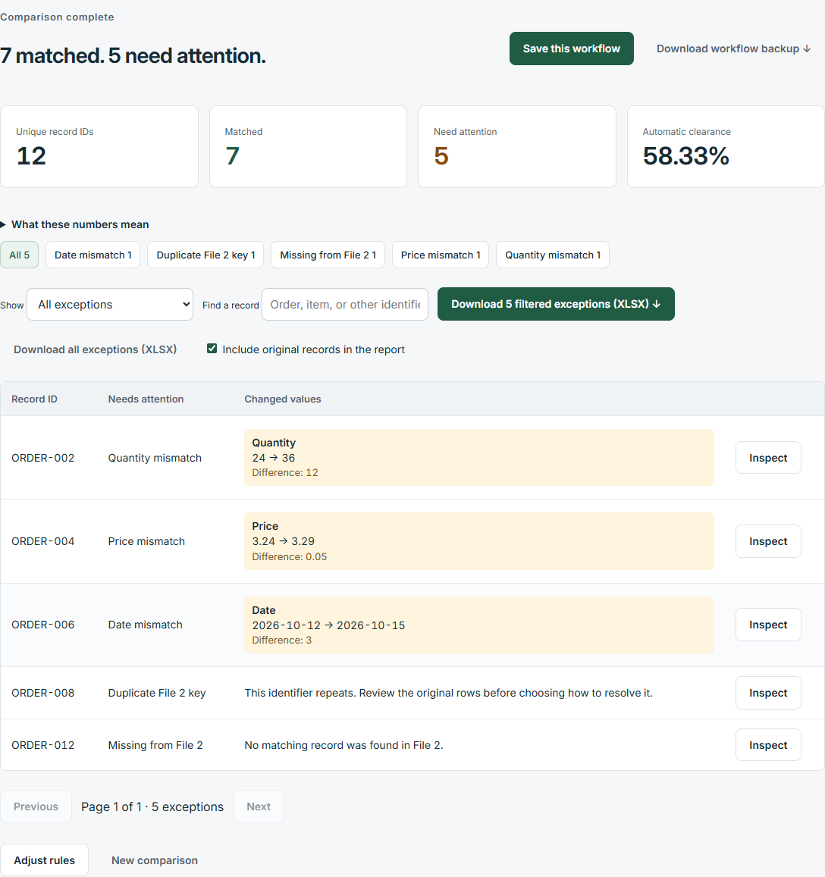Click the Matched 7 summary card

click(x=308, y=146)
